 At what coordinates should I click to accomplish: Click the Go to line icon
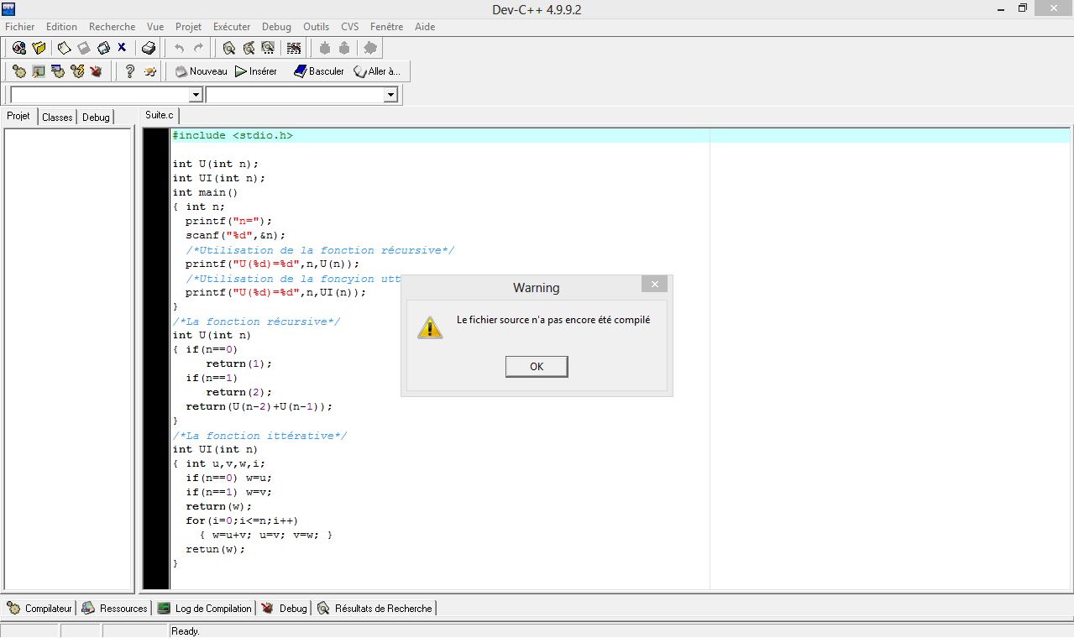294,48
